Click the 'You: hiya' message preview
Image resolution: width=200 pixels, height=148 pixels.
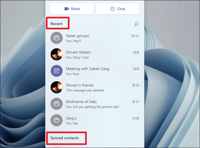point(72,74)
